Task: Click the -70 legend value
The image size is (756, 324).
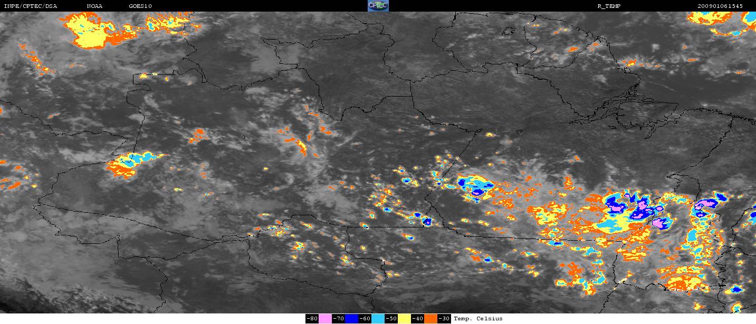Action: tap(338, 319)
